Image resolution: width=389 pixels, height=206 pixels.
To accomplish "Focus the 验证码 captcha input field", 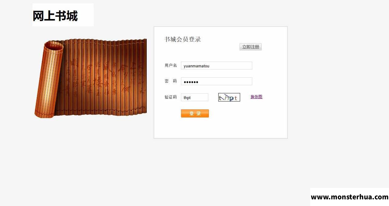I will (195, 97).
